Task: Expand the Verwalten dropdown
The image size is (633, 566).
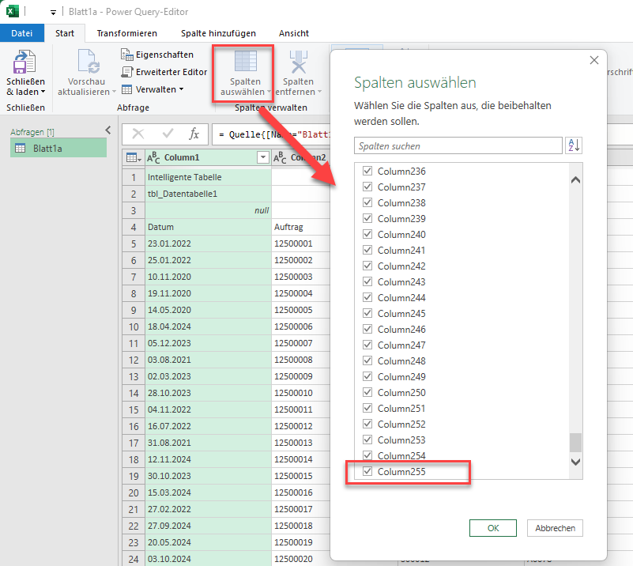Action: [x=181, y=89]
